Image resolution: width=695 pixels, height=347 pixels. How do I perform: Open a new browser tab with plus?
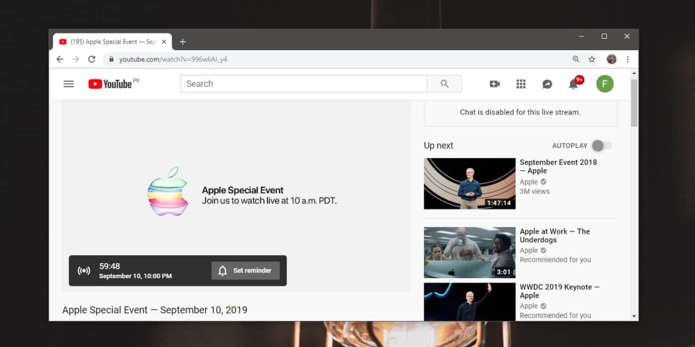182,42
